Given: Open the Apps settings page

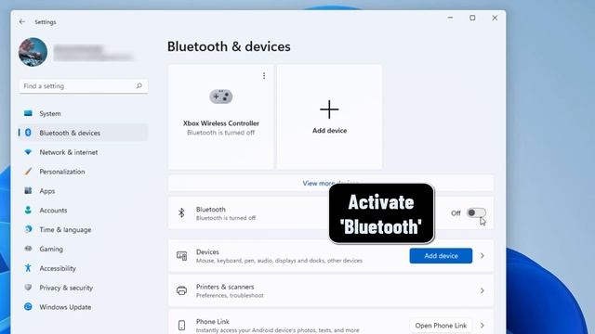Looking at the screenshot, I should point(83,191).
